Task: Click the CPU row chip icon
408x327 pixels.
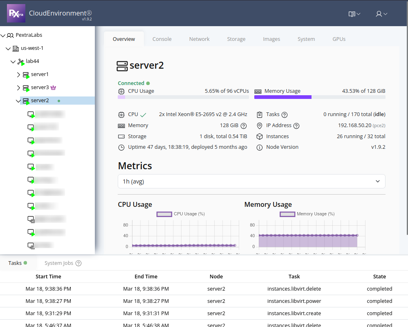Action: tap(121, 115)
